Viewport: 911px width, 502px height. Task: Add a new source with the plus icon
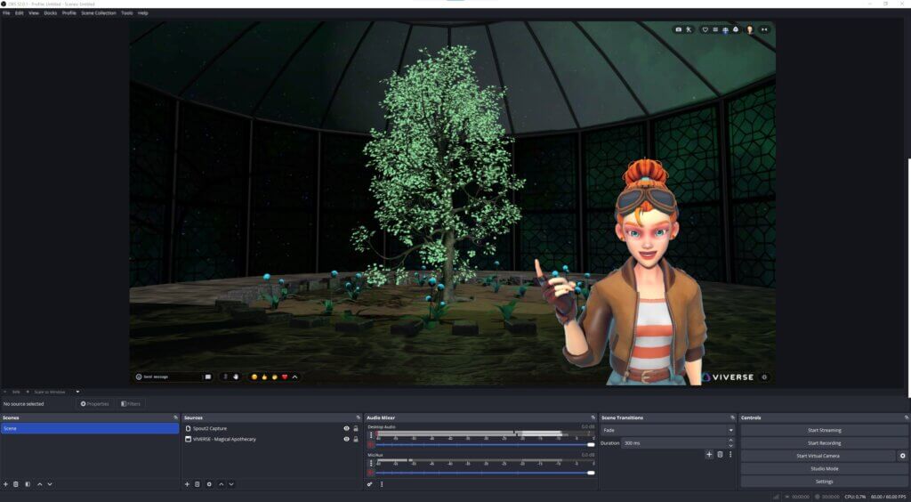pyautogui.click(x=187, y=484)
